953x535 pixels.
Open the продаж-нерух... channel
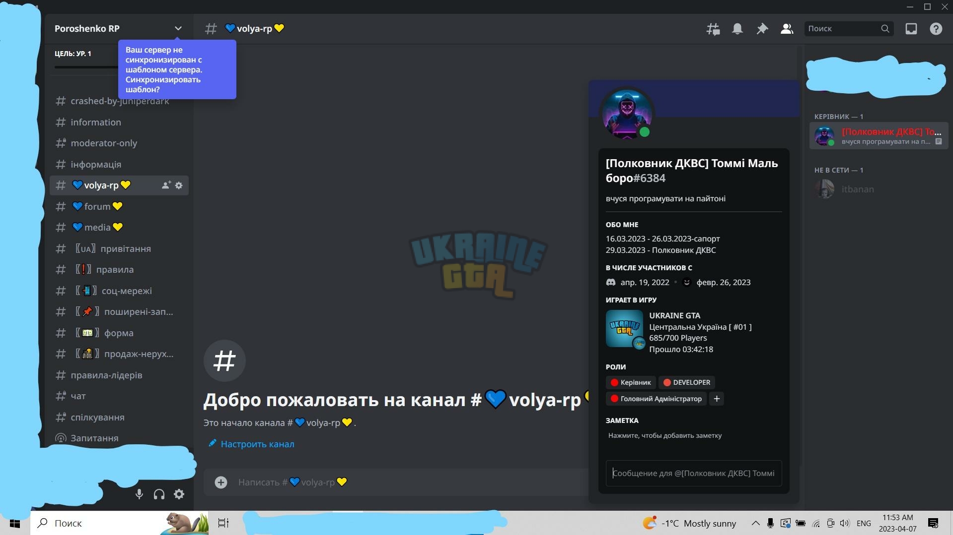coord(119,354)
